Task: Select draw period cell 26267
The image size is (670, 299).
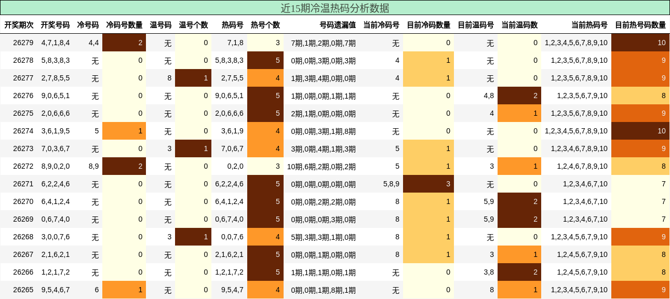Action: tap(23, 254)
